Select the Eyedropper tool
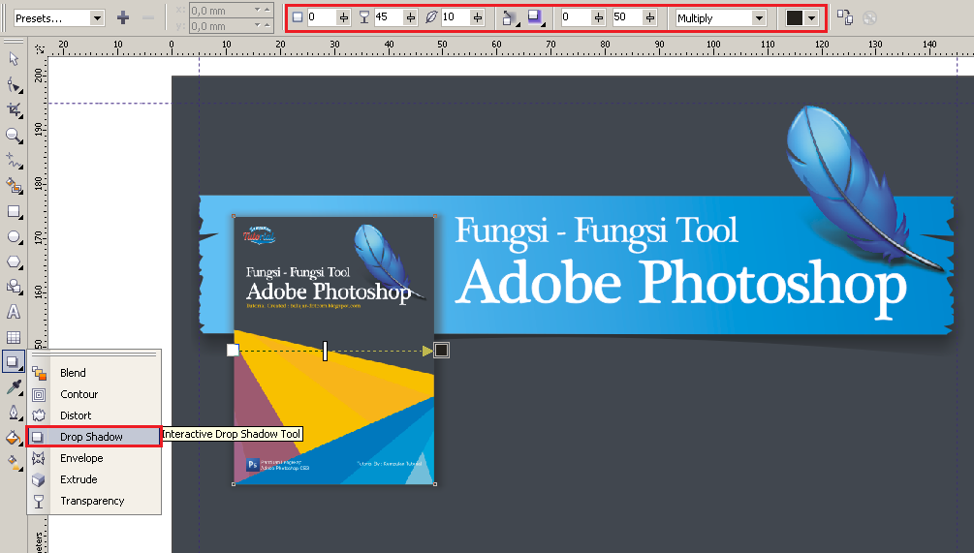Screen dimensions: 974x553 point(14,386)
